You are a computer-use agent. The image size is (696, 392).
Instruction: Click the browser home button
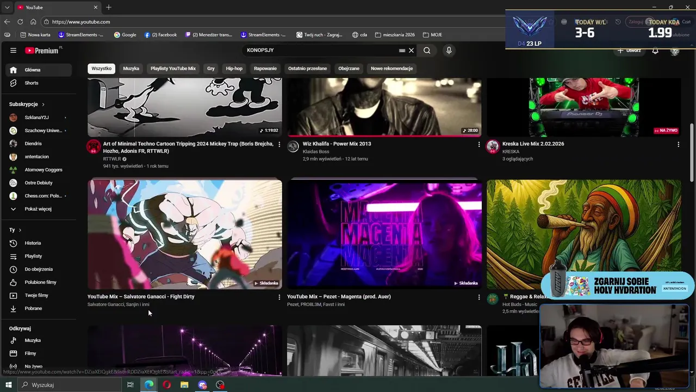[x=33, y=22]
